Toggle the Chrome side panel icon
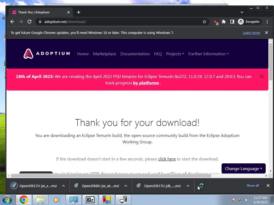The height and width of the screenshot is (205, 274). [x=232, y=22]
